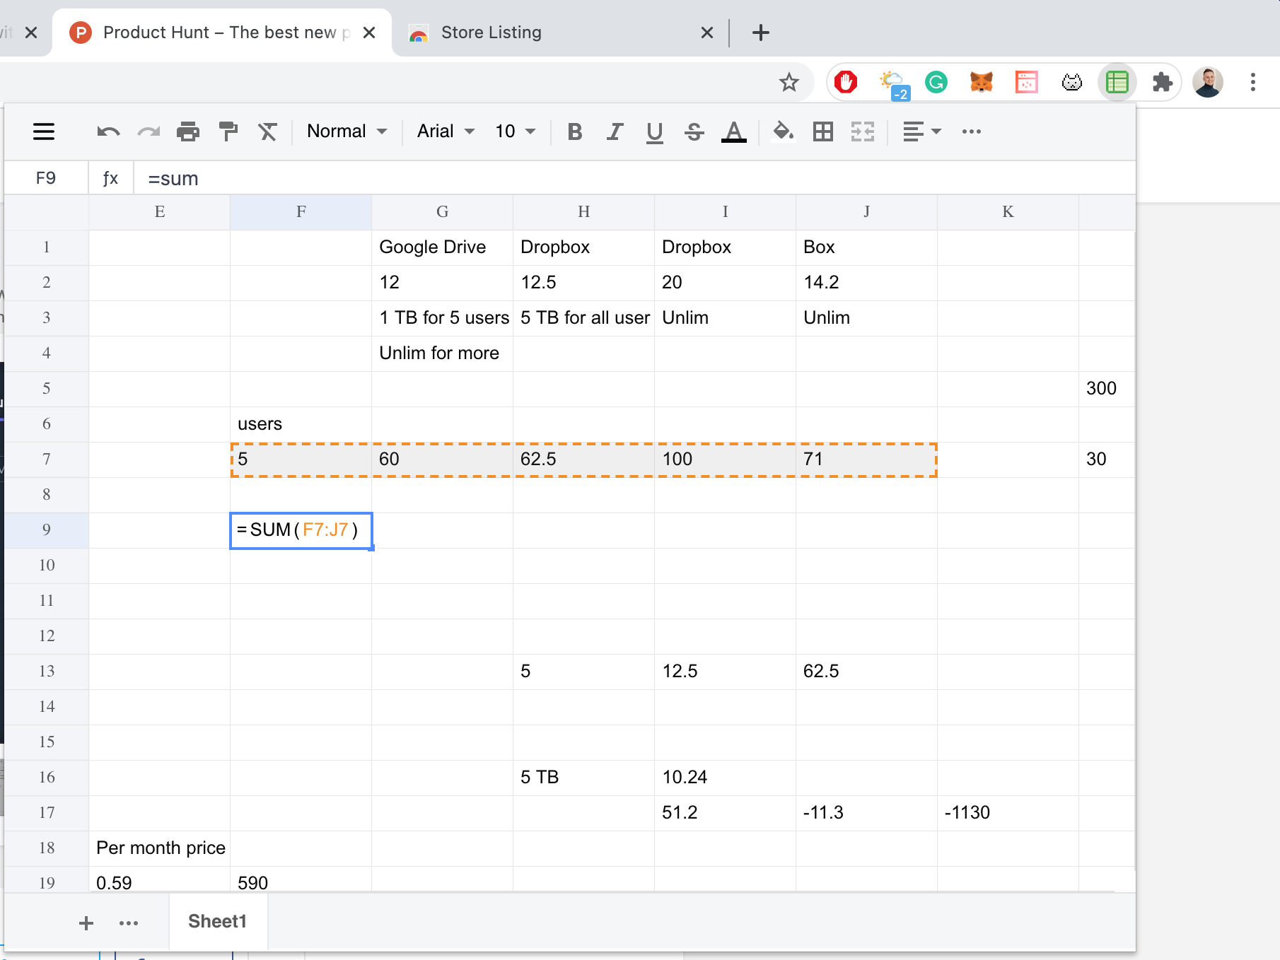Image resolution: width=1280 pixels, height=960 pixels.
Task: Toggle italic formatting
Action: [x=615, y=131]
